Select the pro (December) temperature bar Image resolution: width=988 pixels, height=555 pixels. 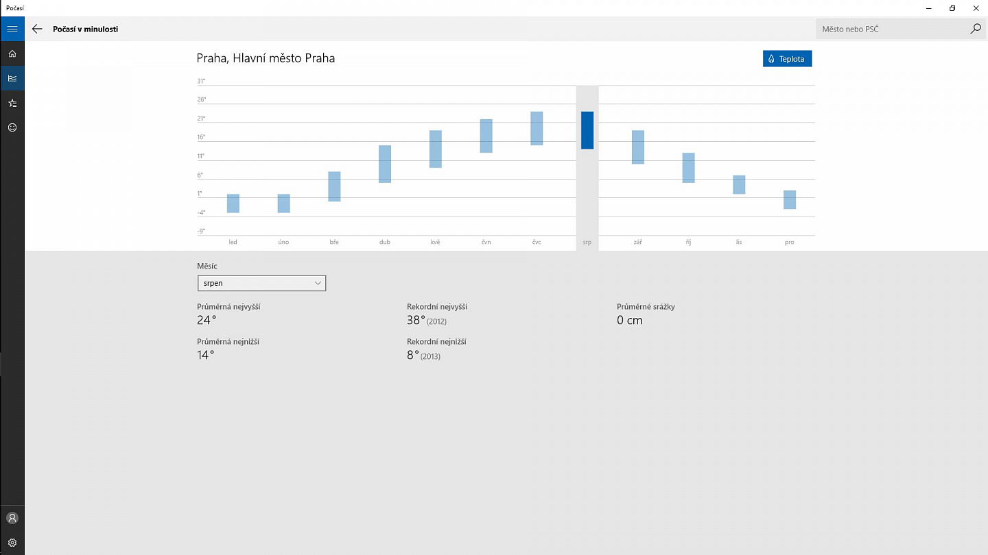pyautogui.click(x=790, y=199)
